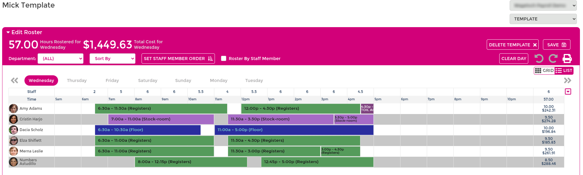The height and width of the screenshot is (175, 583).
Task: Click the SAVE button
Action: [557, 45]
